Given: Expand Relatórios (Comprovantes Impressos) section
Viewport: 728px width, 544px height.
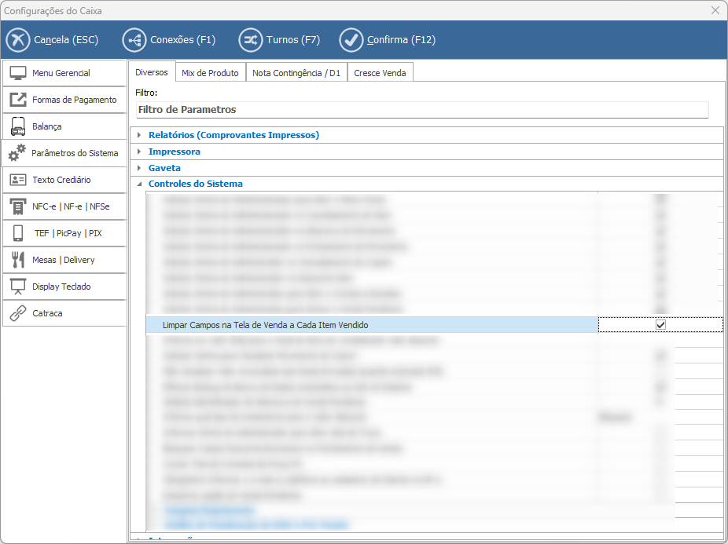Looking at the screenshot, I should point(139,135).
